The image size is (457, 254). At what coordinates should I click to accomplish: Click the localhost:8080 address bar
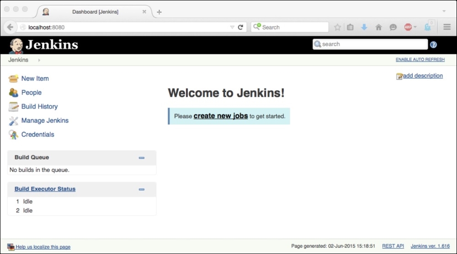coord(125,27)
